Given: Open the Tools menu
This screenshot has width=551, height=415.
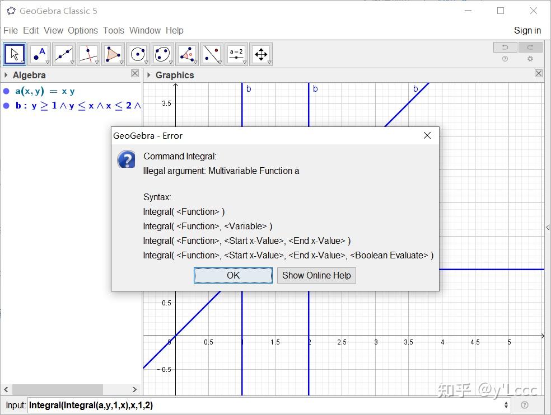Looking at the screenshot, I should pyautogui.click(x=114, y=31).
